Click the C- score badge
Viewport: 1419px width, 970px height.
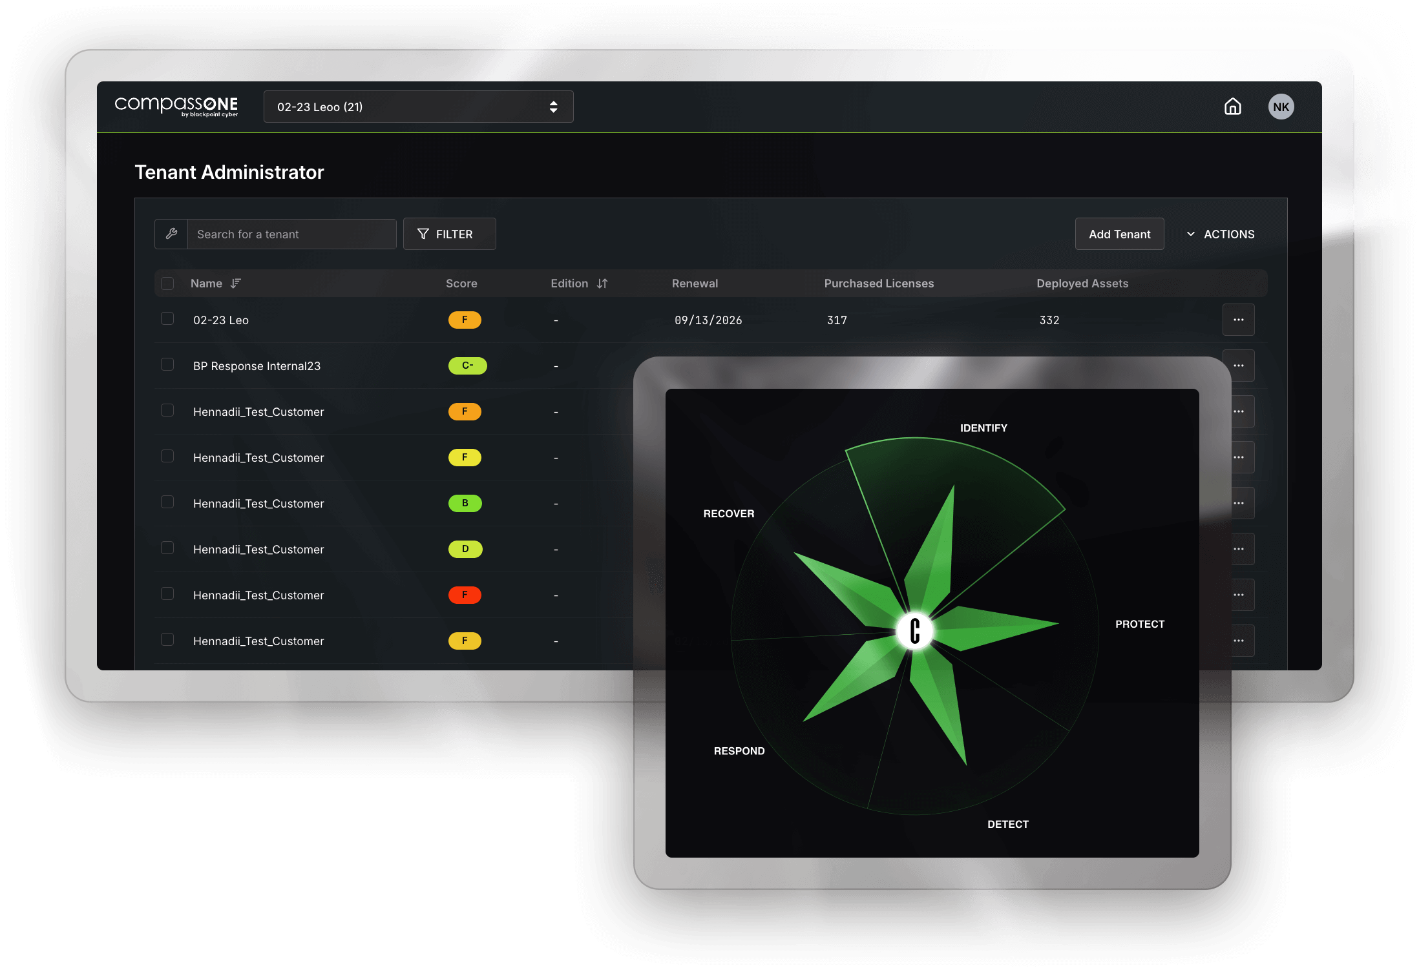467,366
